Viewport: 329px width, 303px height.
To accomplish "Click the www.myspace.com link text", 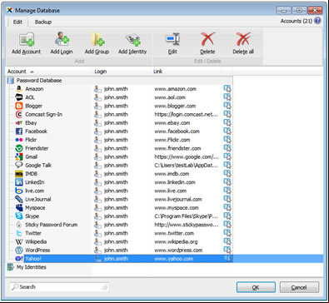I will (x=177, y=207).
